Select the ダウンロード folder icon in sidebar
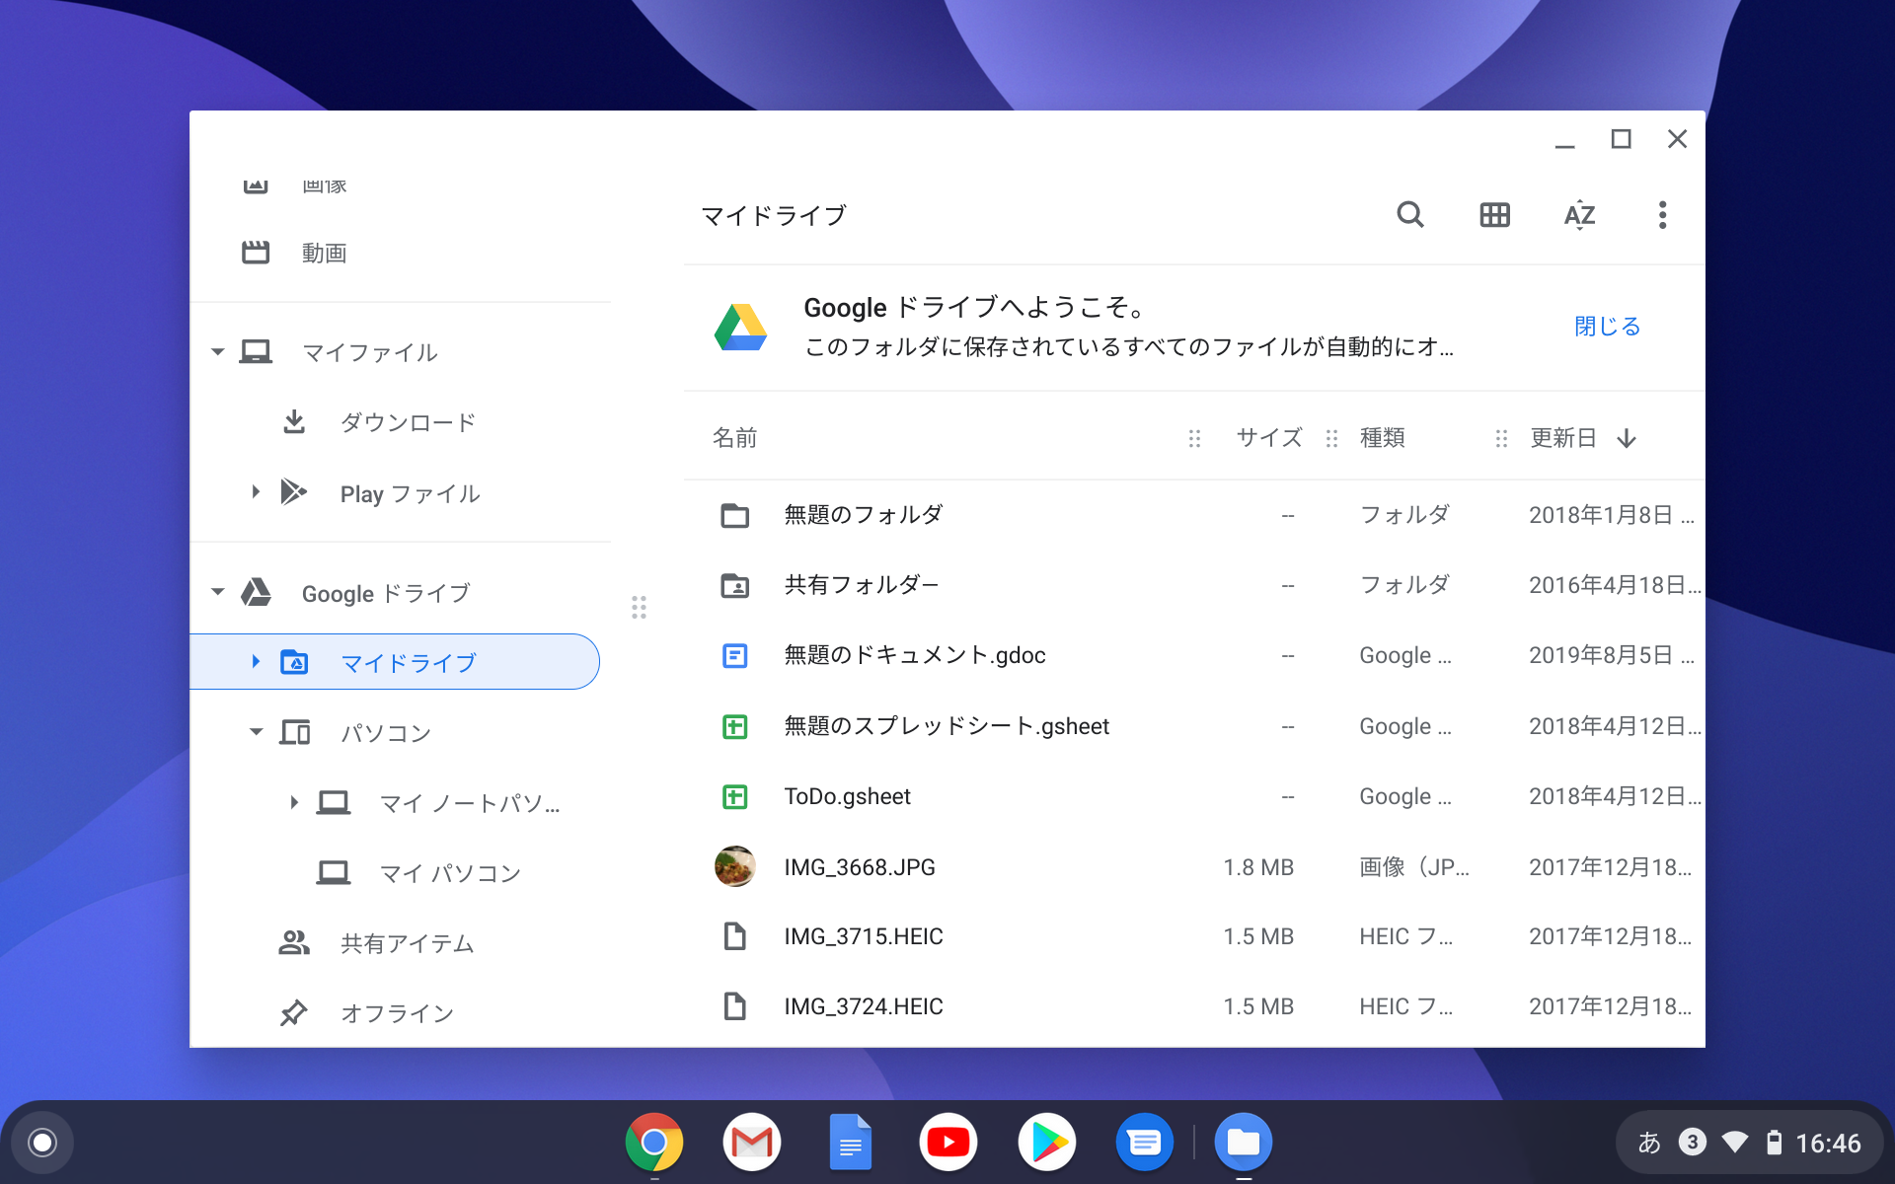The width and height of the screenshot is (1895, 1184). pyautogui.click(x=293, y=421)
